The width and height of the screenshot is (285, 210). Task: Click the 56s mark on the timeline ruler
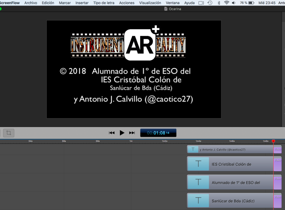coord(64,141)
